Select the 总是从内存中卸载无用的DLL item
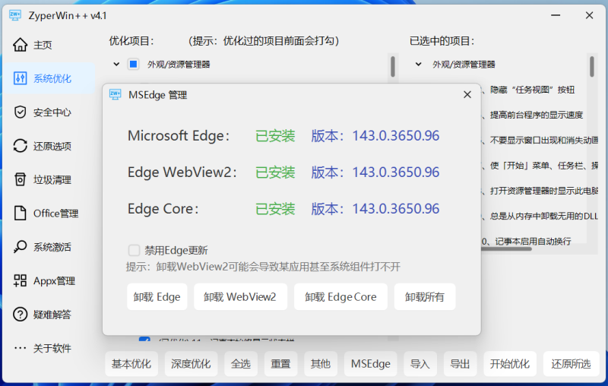Viewport: 608px width, 386px height. click(543, 217)
